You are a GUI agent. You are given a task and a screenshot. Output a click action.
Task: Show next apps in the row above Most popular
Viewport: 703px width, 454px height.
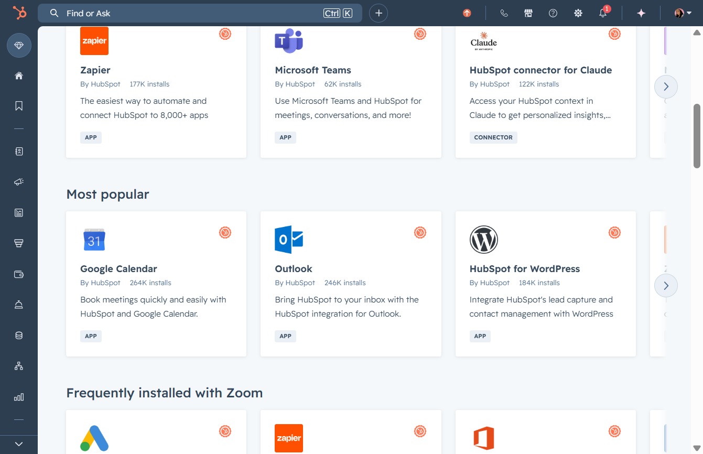(x=666, y=87)
